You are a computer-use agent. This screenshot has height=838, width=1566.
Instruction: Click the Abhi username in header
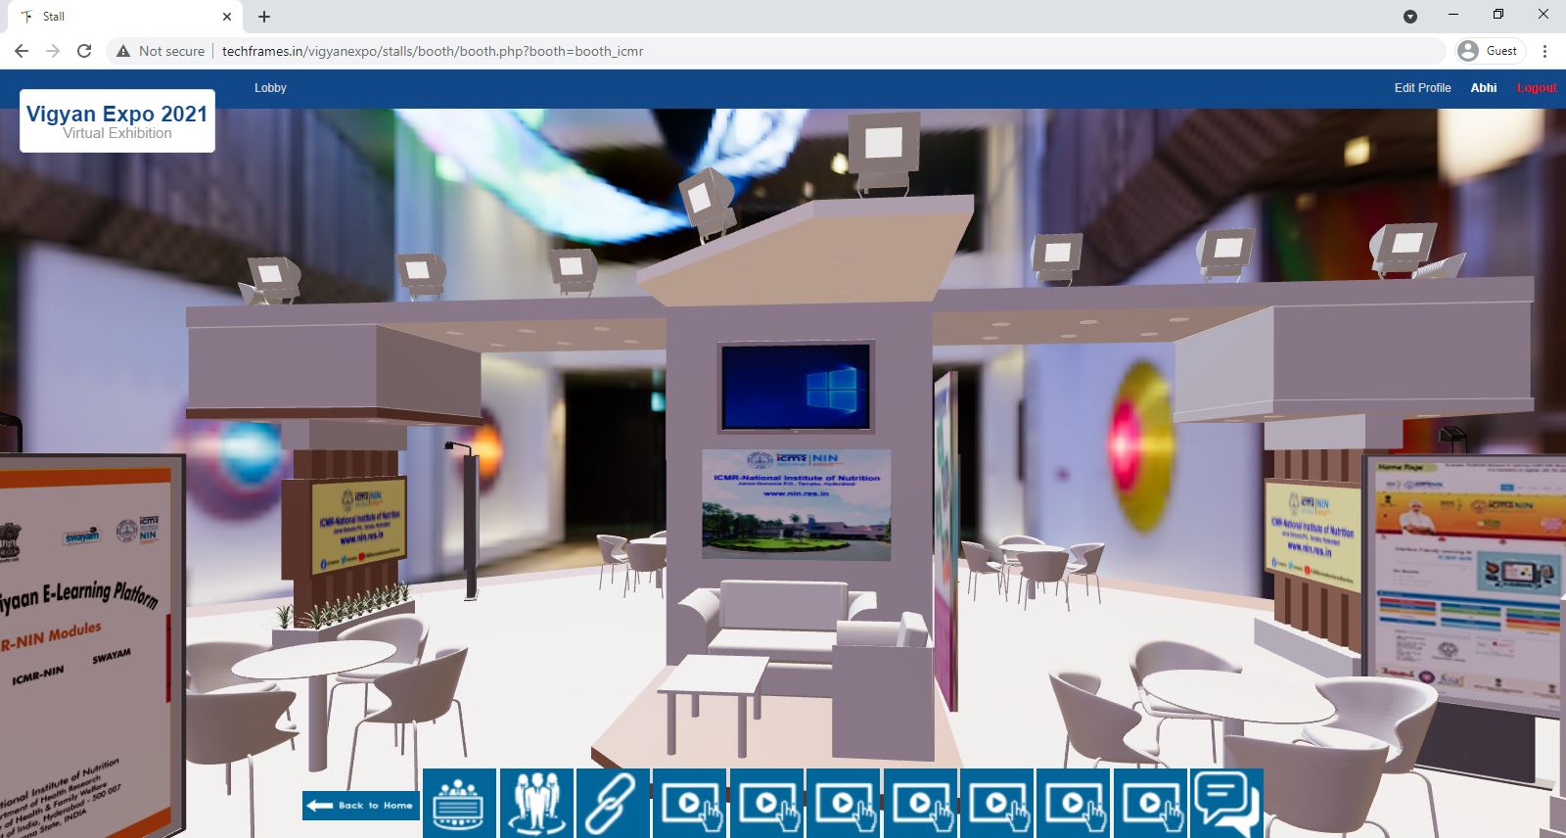click(1483, 88)
